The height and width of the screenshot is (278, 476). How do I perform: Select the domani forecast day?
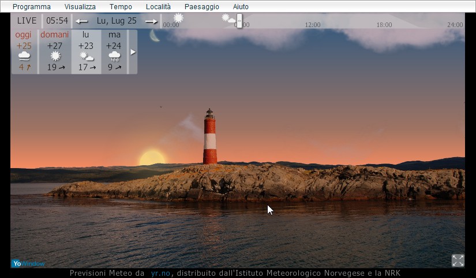tap(55, 51)
